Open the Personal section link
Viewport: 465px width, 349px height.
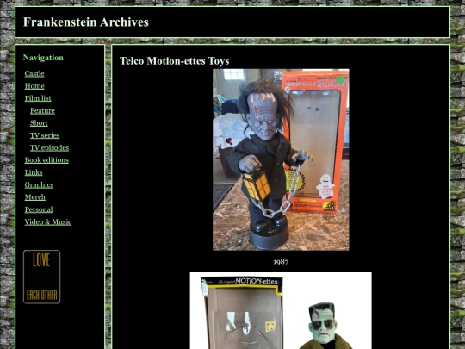click(x=39, y=209)
